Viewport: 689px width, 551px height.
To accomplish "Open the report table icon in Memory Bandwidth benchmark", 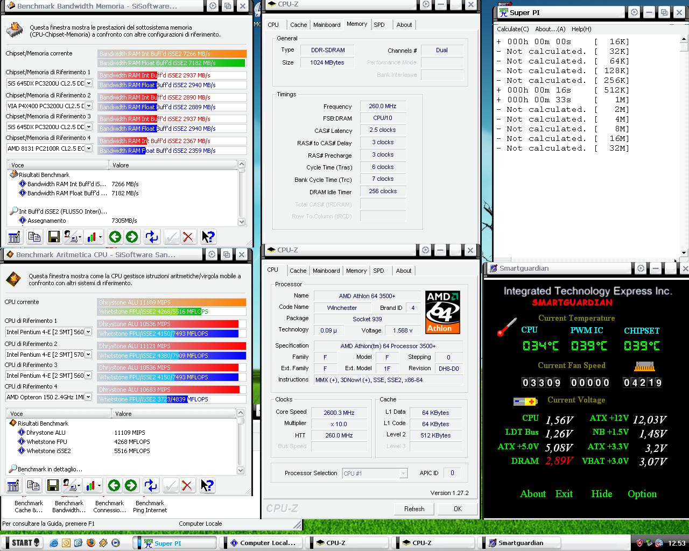I will click(x=14, y=237).
